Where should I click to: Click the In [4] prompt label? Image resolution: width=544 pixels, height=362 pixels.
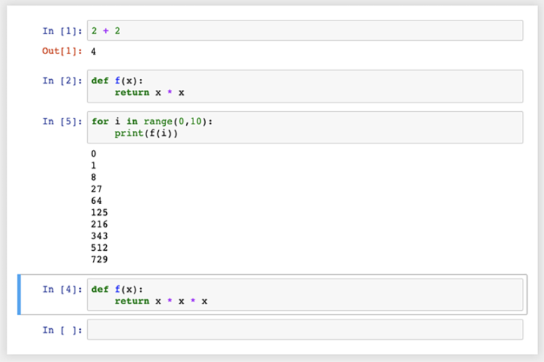(x=62, y=290)
